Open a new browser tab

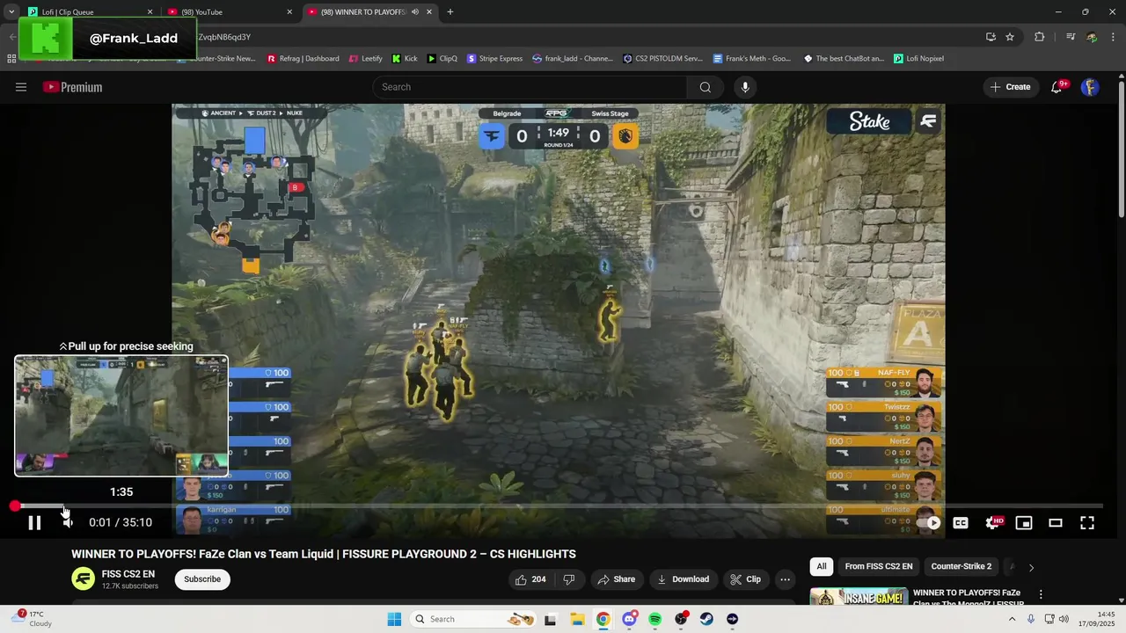tap(450, 12)
